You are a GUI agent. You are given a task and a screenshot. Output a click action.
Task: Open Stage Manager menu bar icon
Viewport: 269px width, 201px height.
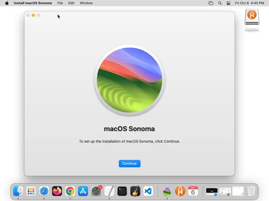(x=211, y=3)
